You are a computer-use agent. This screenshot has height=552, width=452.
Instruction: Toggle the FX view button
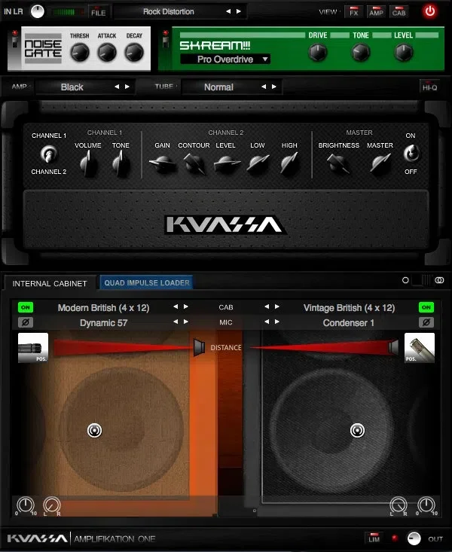click(354, 11)
